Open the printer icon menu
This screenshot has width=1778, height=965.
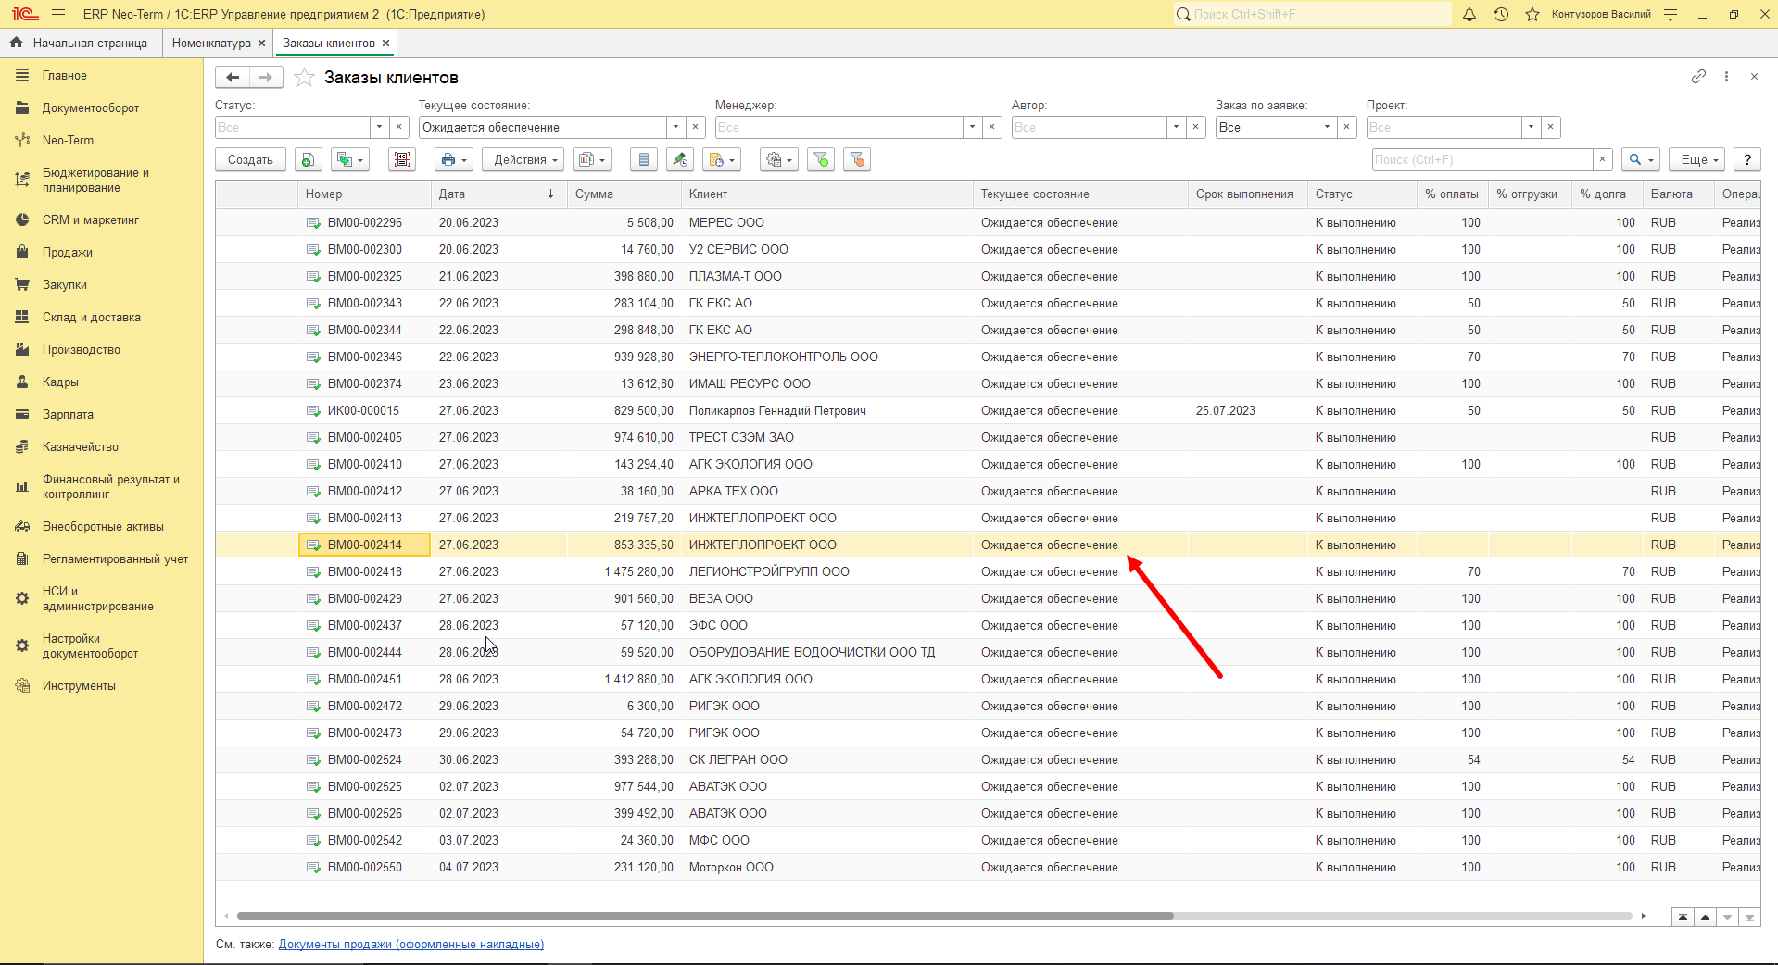click(x=454, y=160)
